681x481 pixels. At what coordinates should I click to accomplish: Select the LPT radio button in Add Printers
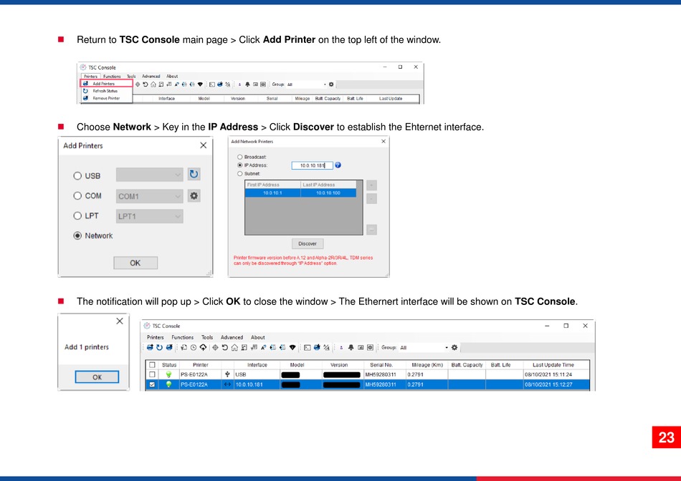tap(77, 215)
